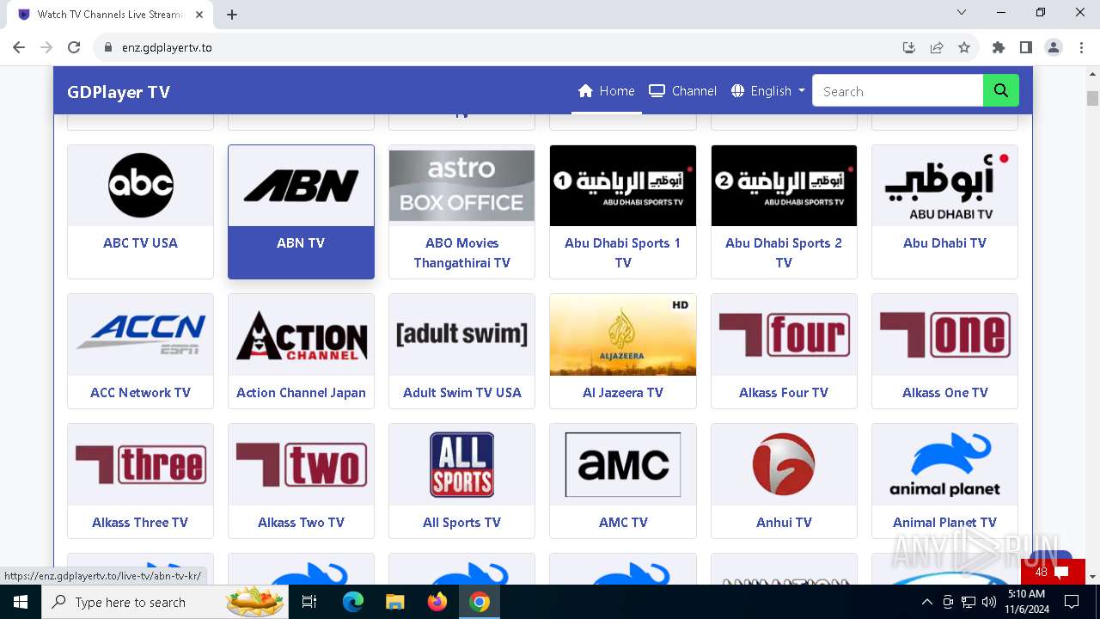Click the ABC TV USA title link

pyautogui.click(x=140, y=242)
